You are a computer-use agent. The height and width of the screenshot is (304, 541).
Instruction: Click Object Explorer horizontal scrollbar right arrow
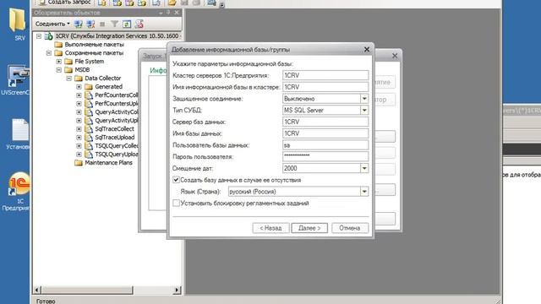(177, 290)
